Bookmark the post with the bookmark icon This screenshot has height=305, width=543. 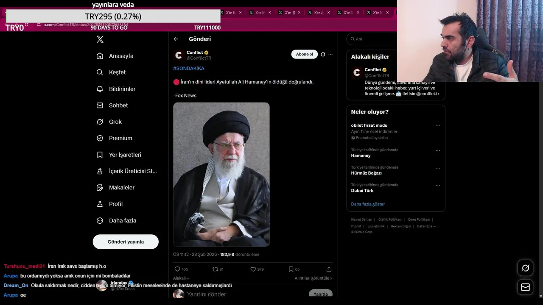(291, 269)
